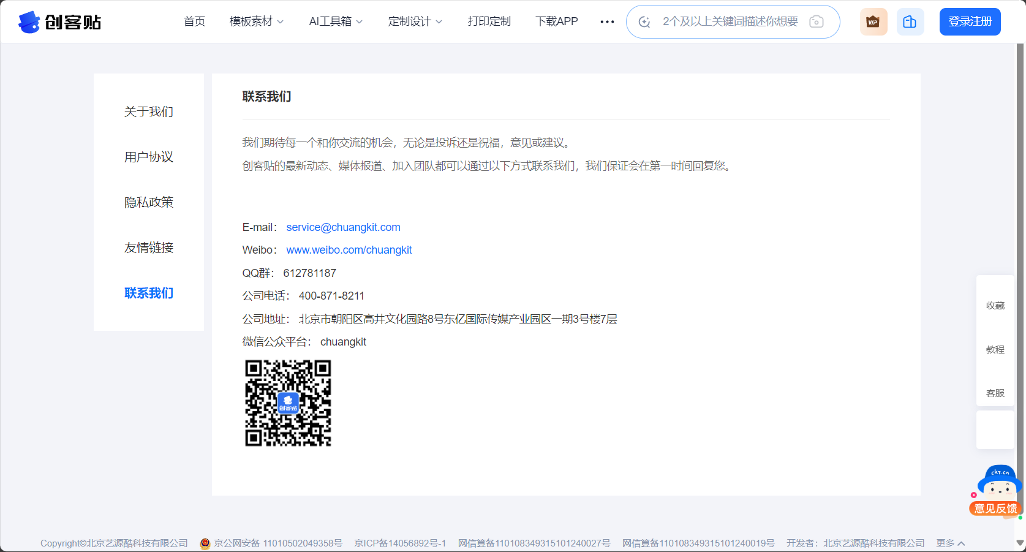Open 隐私政策 in the sidebar
Image resolution: width=1026 pixels, height=552 pixels.
click(149, 202)
